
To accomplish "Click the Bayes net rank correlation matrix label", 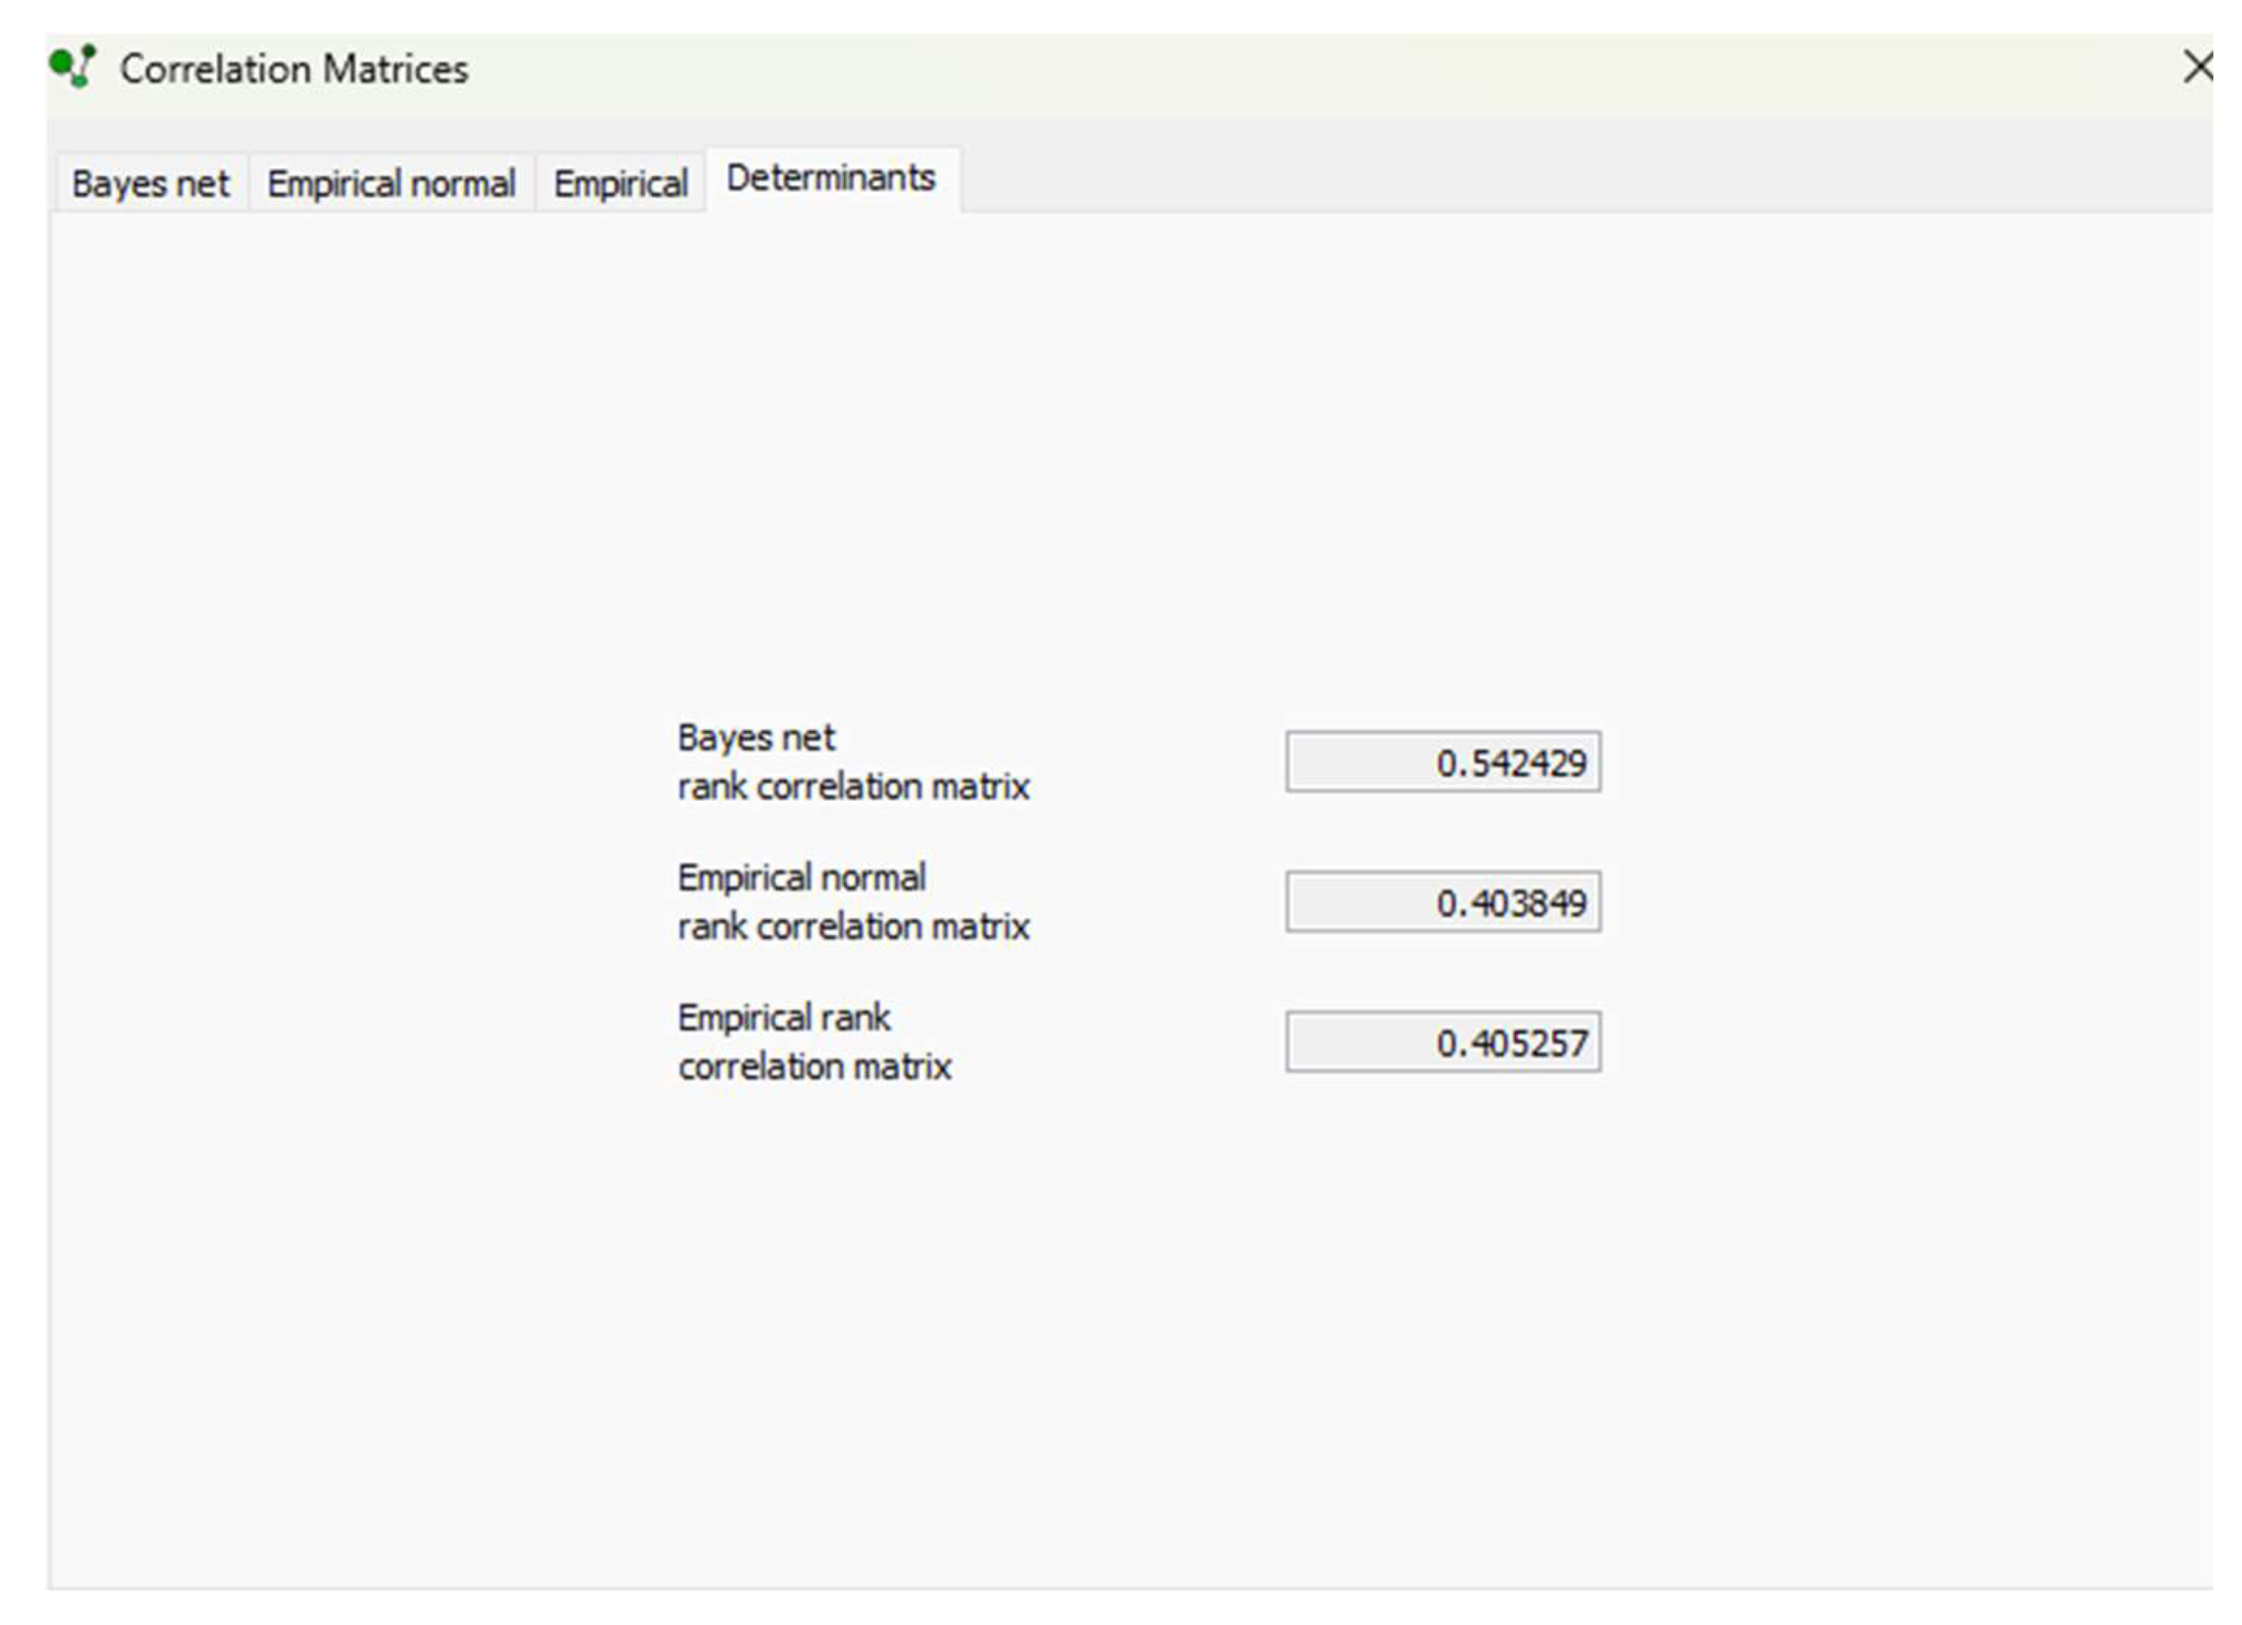I will pyautogui.click(x=853, y=761).
